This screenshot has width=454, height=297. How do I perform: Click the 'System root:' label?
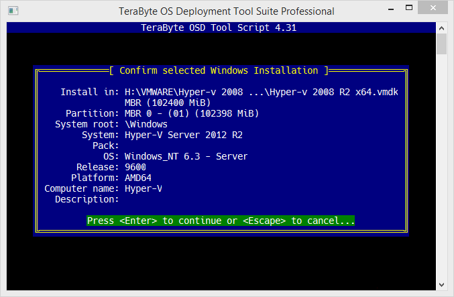coord(87,124)
